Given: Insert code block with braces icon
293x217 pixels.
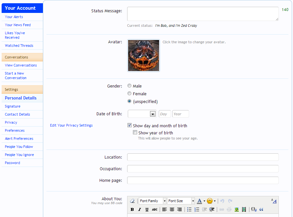Looking at the screenshot, I should tap(254, 210).
